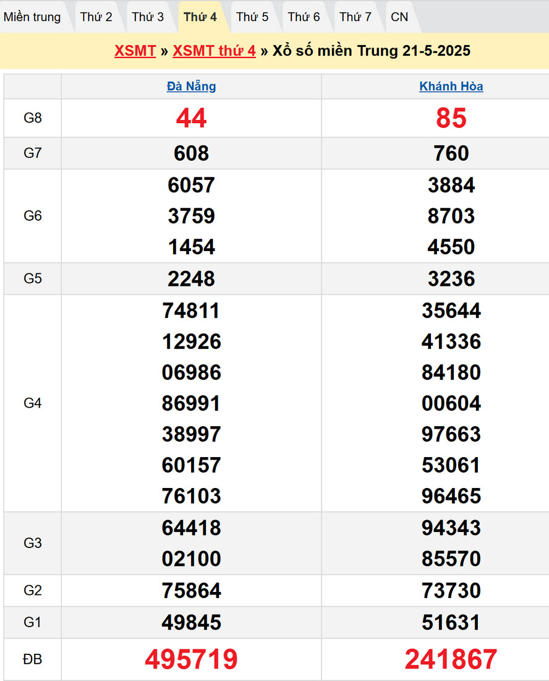The image size is (549, 681).
Task: Click the ĐB row label
Action: point(33,659)
